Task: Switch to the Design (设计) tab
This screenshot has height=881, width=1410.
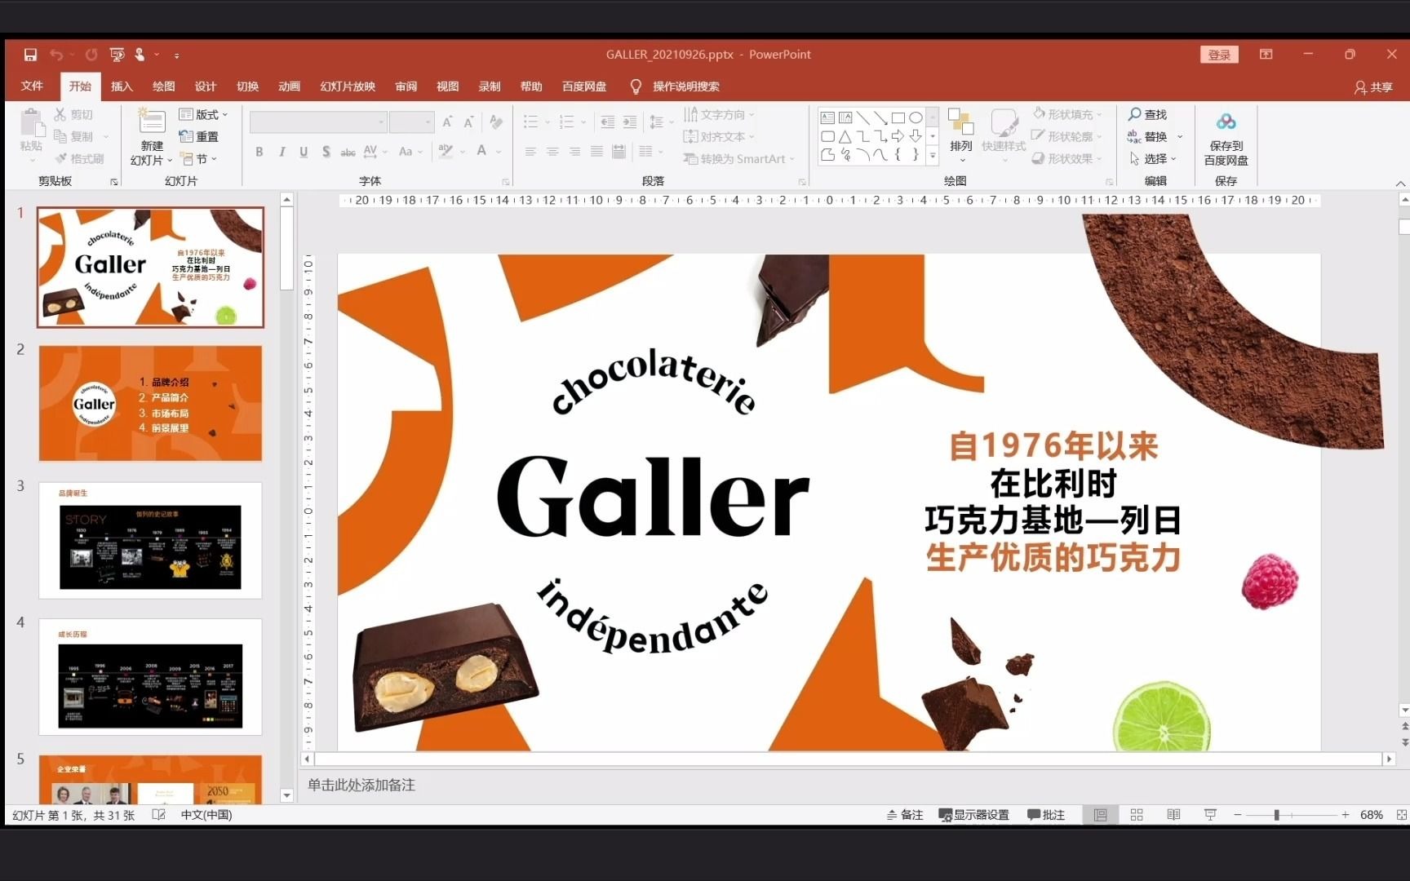Action: (206, 86)
